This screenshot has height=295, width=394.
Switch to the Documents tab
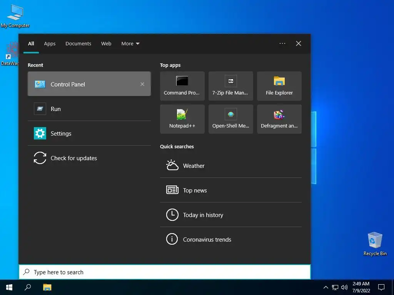(78, 43)
